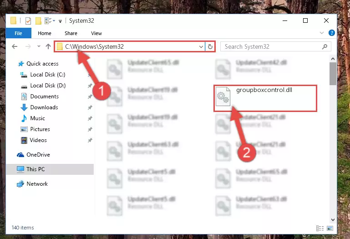Screen dimensions: 350x239
Task: Maximize the System32 window
Action: point(305,20)
